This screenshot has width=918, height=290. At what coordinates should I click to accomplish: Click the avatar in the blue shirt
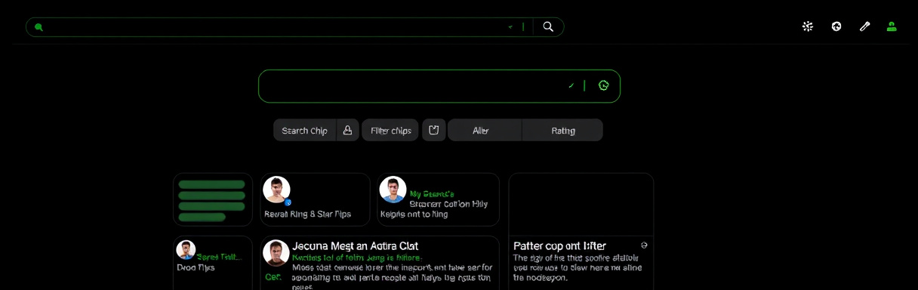point(393,190)
